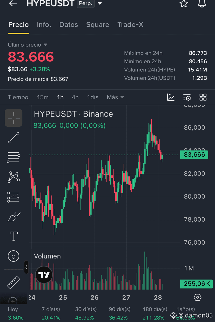Open chart settings hexagon icon

(x=198, y=297)
